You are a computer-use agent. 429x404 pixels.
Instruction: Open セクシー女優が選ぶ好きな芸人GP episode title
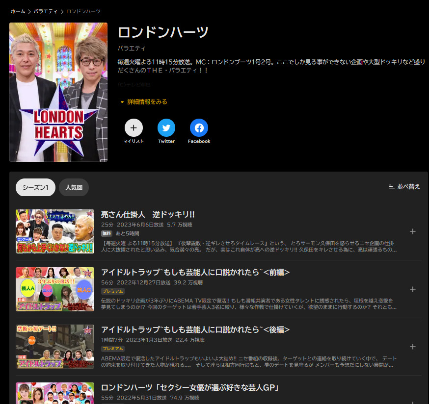pos(190,387)
